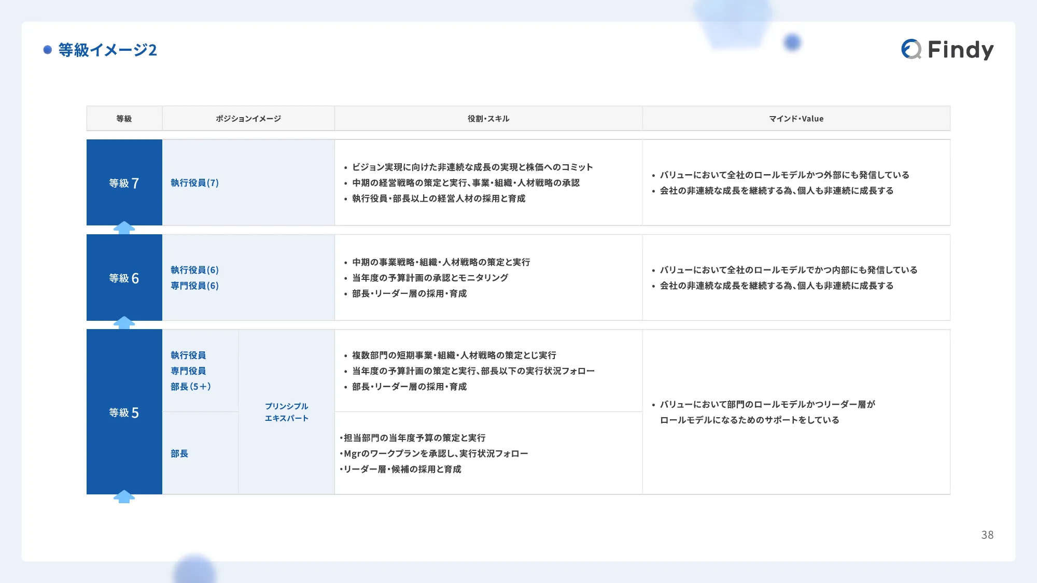The width and height of the screenshot is (1037, 583).
Task: Expand the マインド・Value column header
Action: click(796, 118)
